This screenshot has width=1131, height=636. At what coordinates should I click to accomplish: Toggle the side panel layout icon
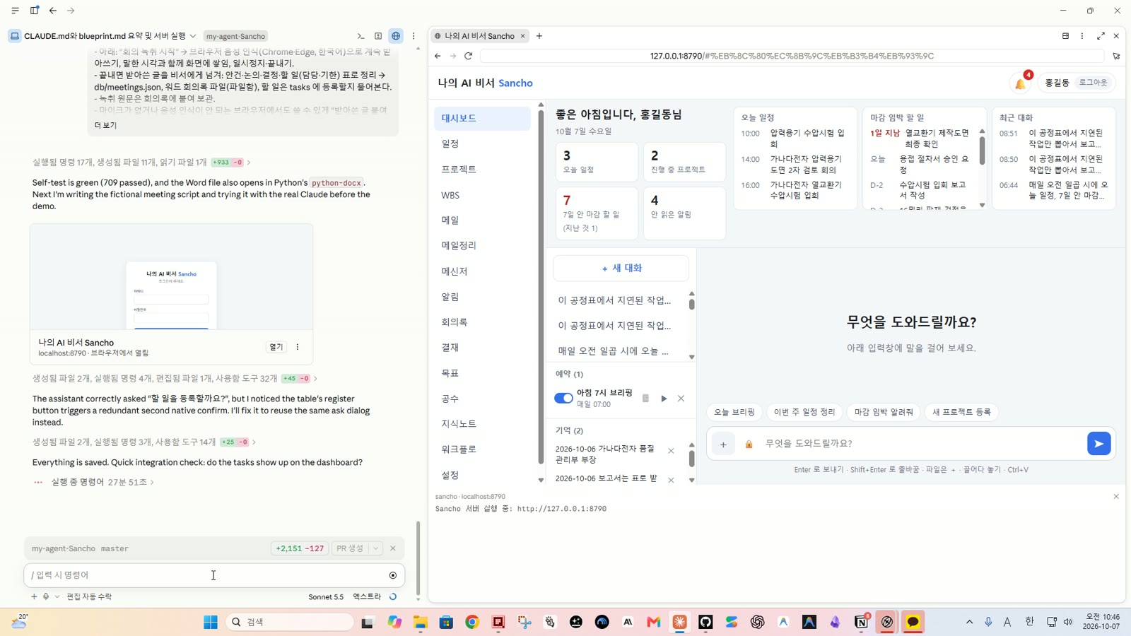(34, 11)
